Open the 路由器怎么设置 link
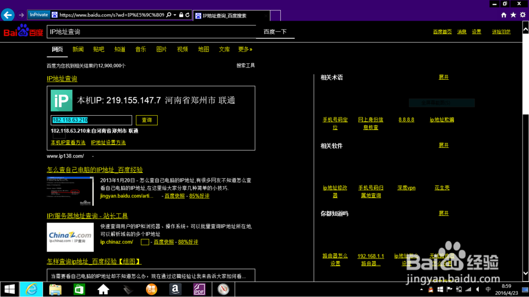This screenshot has width=529, height=297. coord(335,259)
